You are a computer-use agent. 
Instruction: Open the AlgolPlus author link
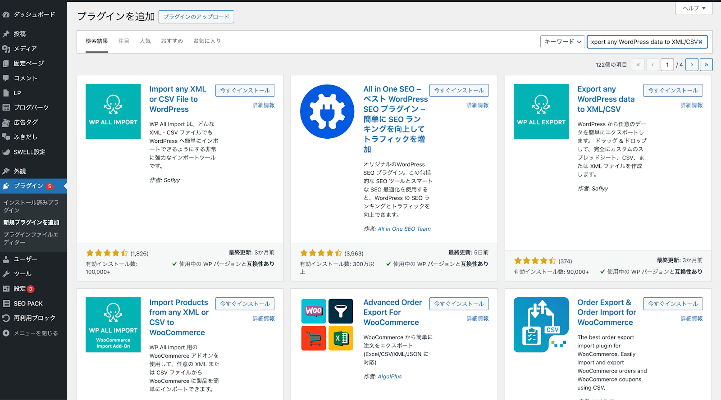pos(390,377)
